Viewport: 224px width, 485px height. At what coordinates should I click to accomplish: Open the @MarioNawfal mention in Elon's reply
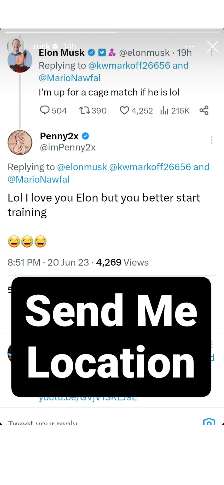point(69,78)
